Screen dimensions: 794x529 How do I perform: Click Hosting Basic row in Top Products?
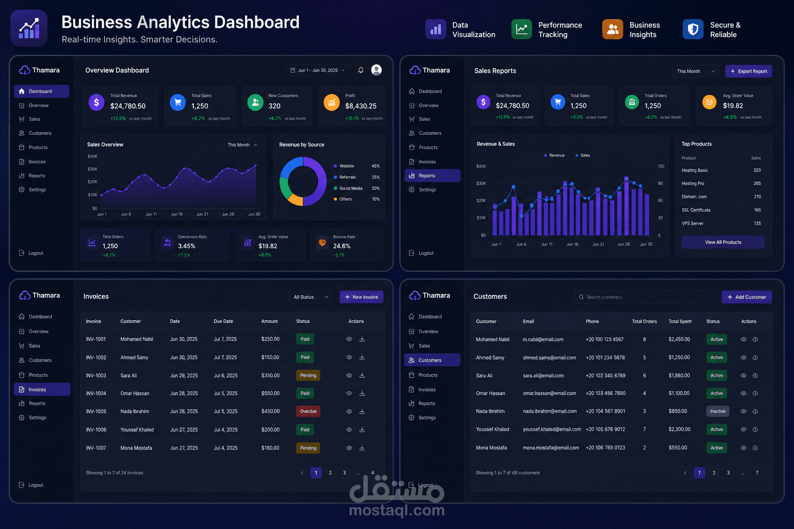click(721, 170)
